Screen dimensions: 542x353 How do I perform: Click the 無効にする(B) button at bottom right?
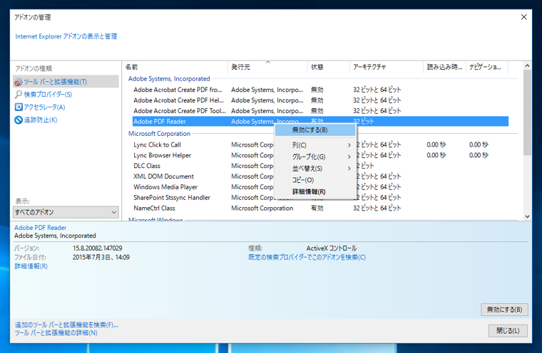click(504, 310)
